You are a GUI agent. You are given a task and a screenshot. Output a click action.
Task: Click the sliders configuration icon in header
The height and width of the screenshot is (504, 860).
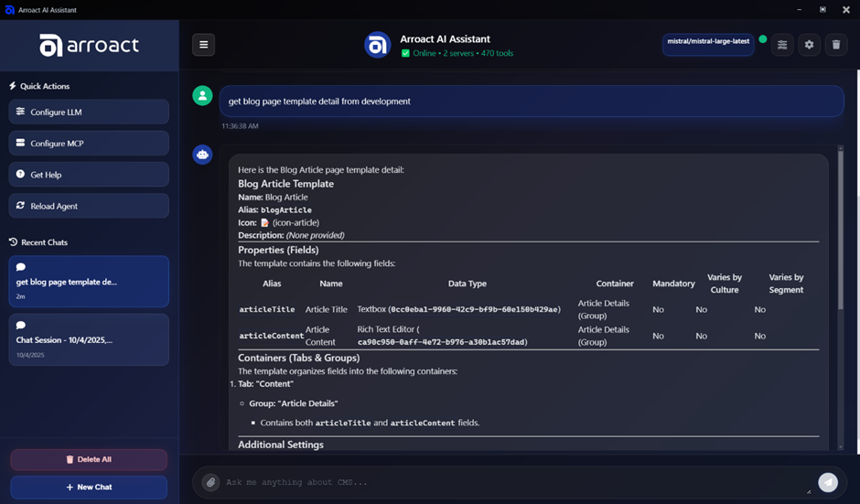(782, 45)
